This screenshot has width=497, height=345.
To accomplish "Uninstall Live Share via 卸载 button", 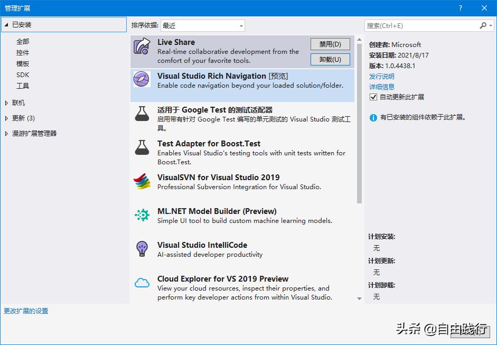I will click(330, 60).
